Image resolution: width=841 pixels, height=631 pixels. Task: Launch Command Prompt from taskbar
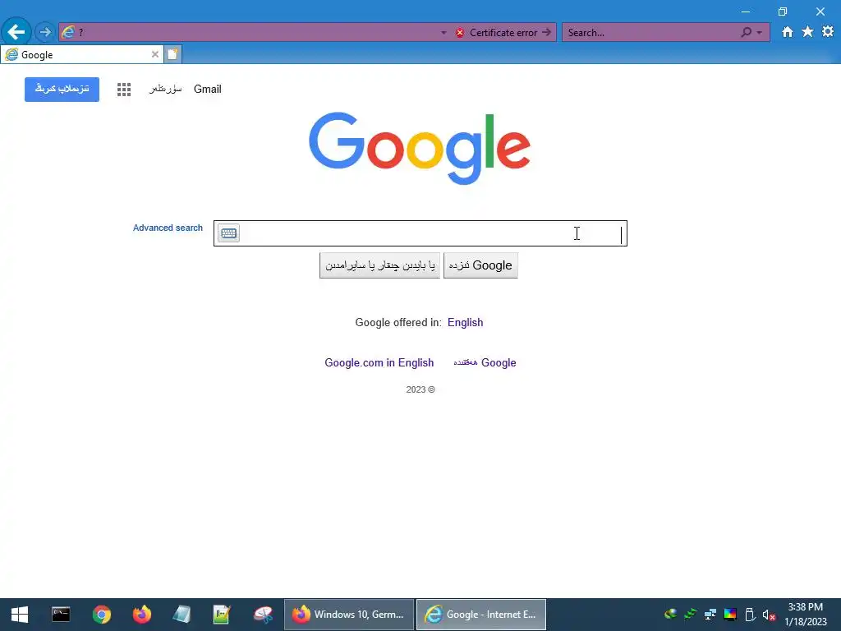(x=61, y=615)
